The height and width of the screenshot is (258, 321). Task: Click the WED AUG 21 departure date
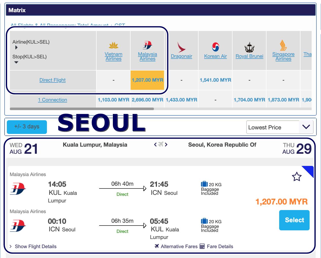click(24, 149)
